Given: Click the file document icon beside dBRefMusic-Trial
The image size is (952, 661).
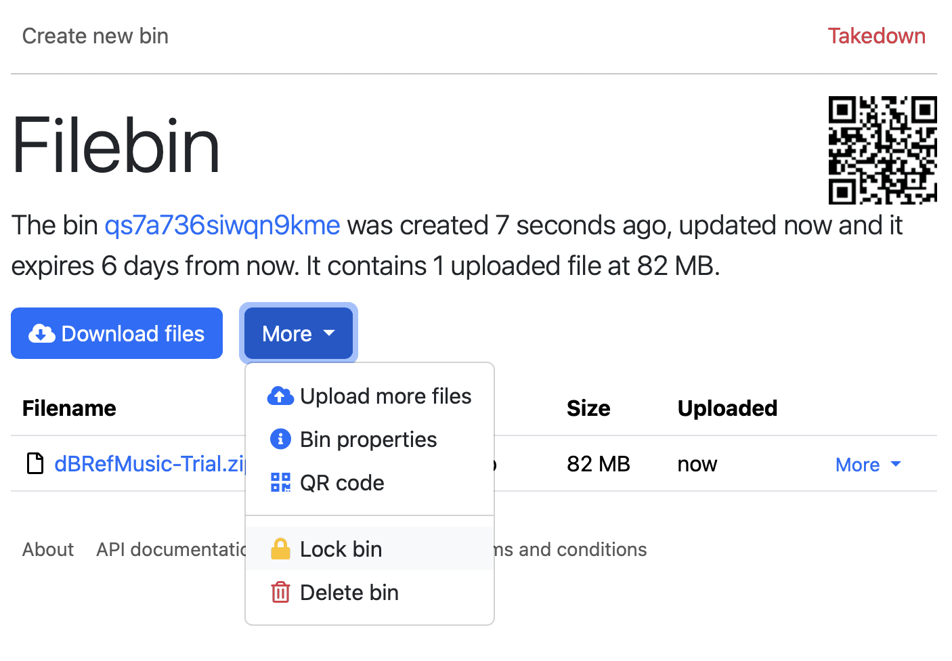Looking at the screenshot, I should 35,464.
